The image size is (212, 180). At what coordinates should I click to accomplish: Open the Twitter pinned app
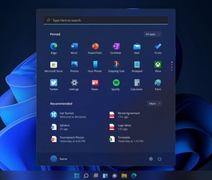tap(54, 85)
